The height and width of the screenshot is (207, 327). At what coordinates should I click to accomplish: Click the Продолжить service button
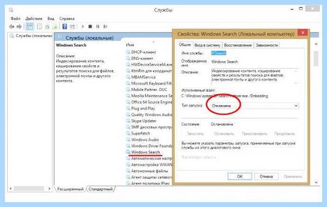coord(284,133)
